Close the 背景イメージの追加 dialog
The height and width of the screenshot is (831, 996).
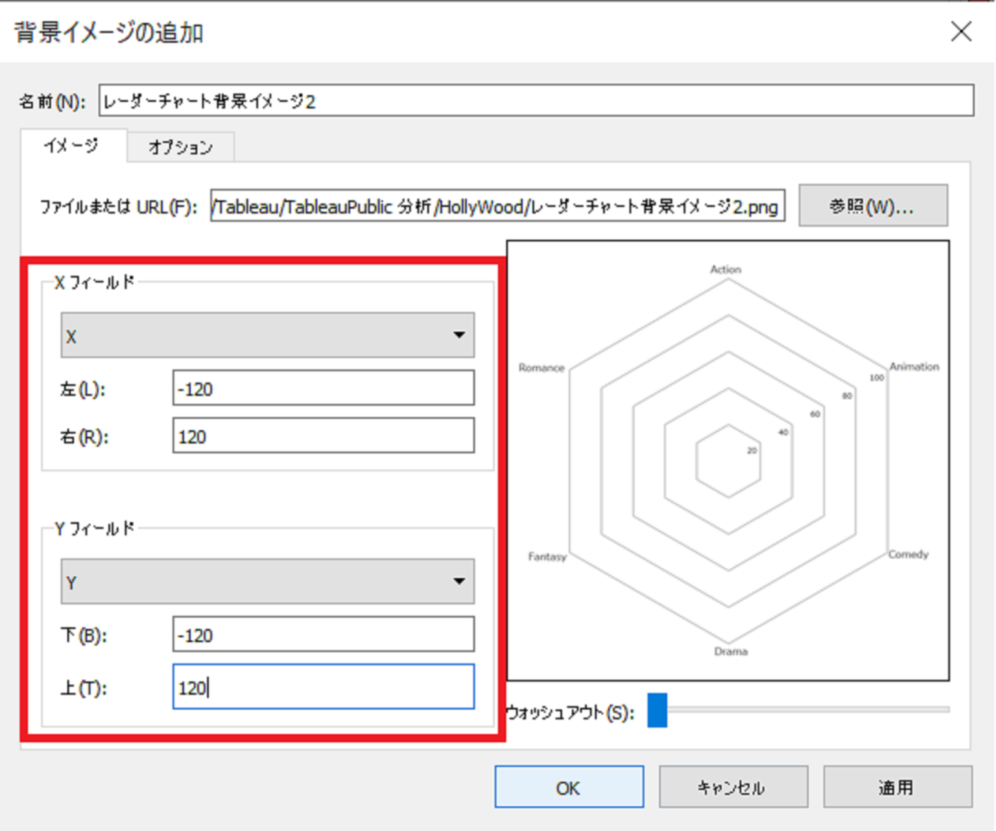click(961, 32)
